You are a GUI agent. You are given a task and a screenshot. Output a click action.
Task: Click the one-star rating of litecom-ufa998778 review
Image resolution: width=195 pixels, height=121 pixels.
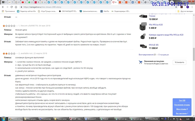pyautogui.click(x=9, y=26)
